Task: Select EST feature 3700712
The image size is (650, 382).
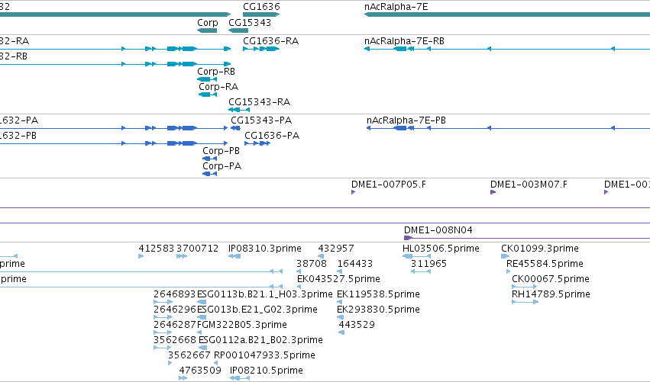Action: coord(182,256)
